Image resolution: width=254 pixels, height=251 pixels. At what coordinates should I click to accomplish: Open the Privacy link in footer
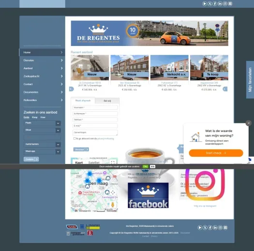[154, 236]
